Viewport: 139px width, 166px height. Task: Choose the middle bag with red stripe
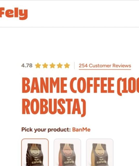pos(67,152)
